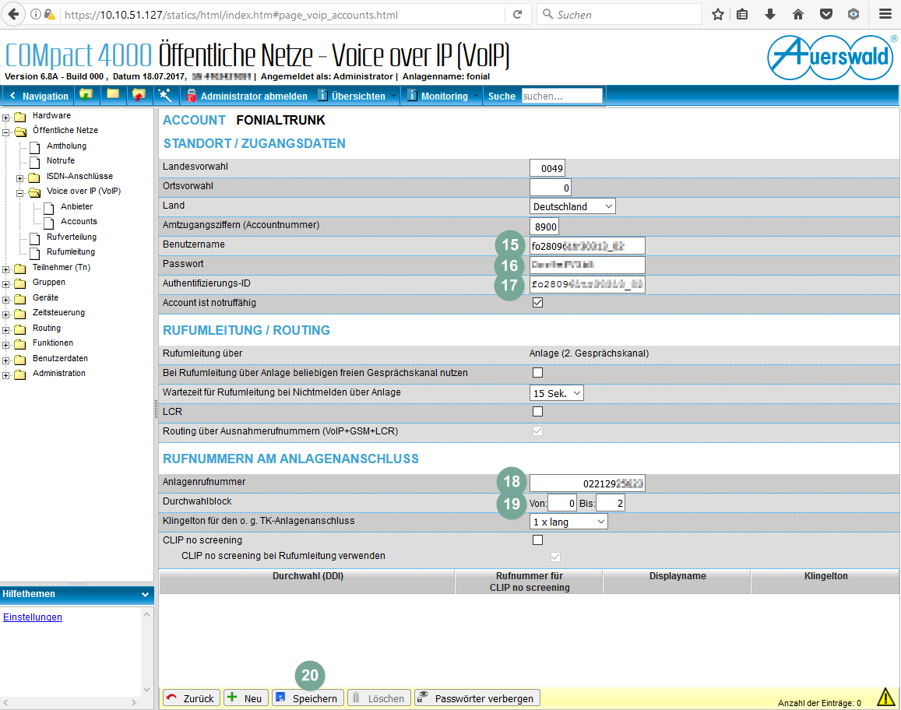Show site information via the info icon
This screenshot has width=901, height=710.
36,14
